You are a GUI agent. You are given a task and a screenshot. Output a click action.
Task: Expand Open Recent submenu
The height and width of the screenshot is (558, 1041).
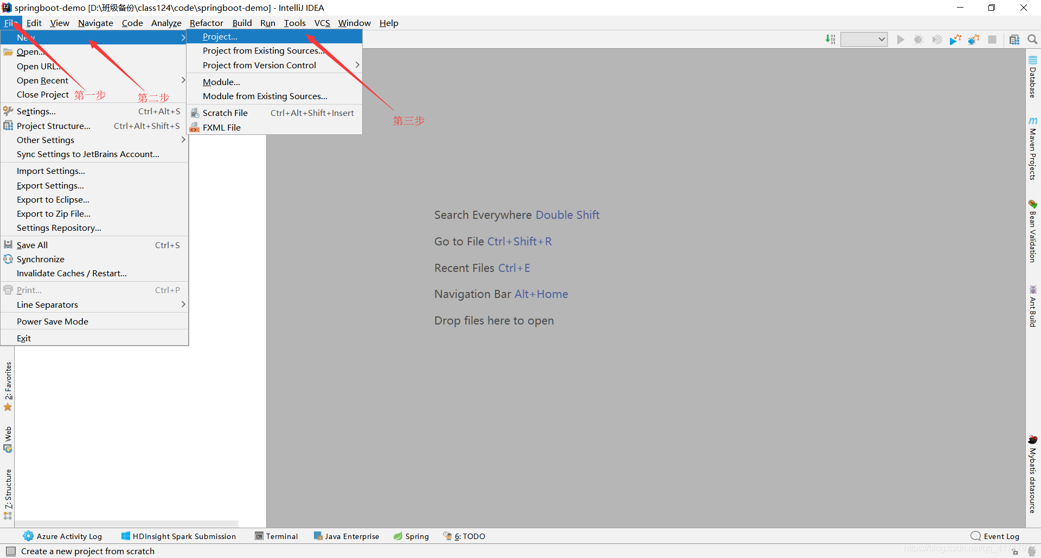point(183,80)
